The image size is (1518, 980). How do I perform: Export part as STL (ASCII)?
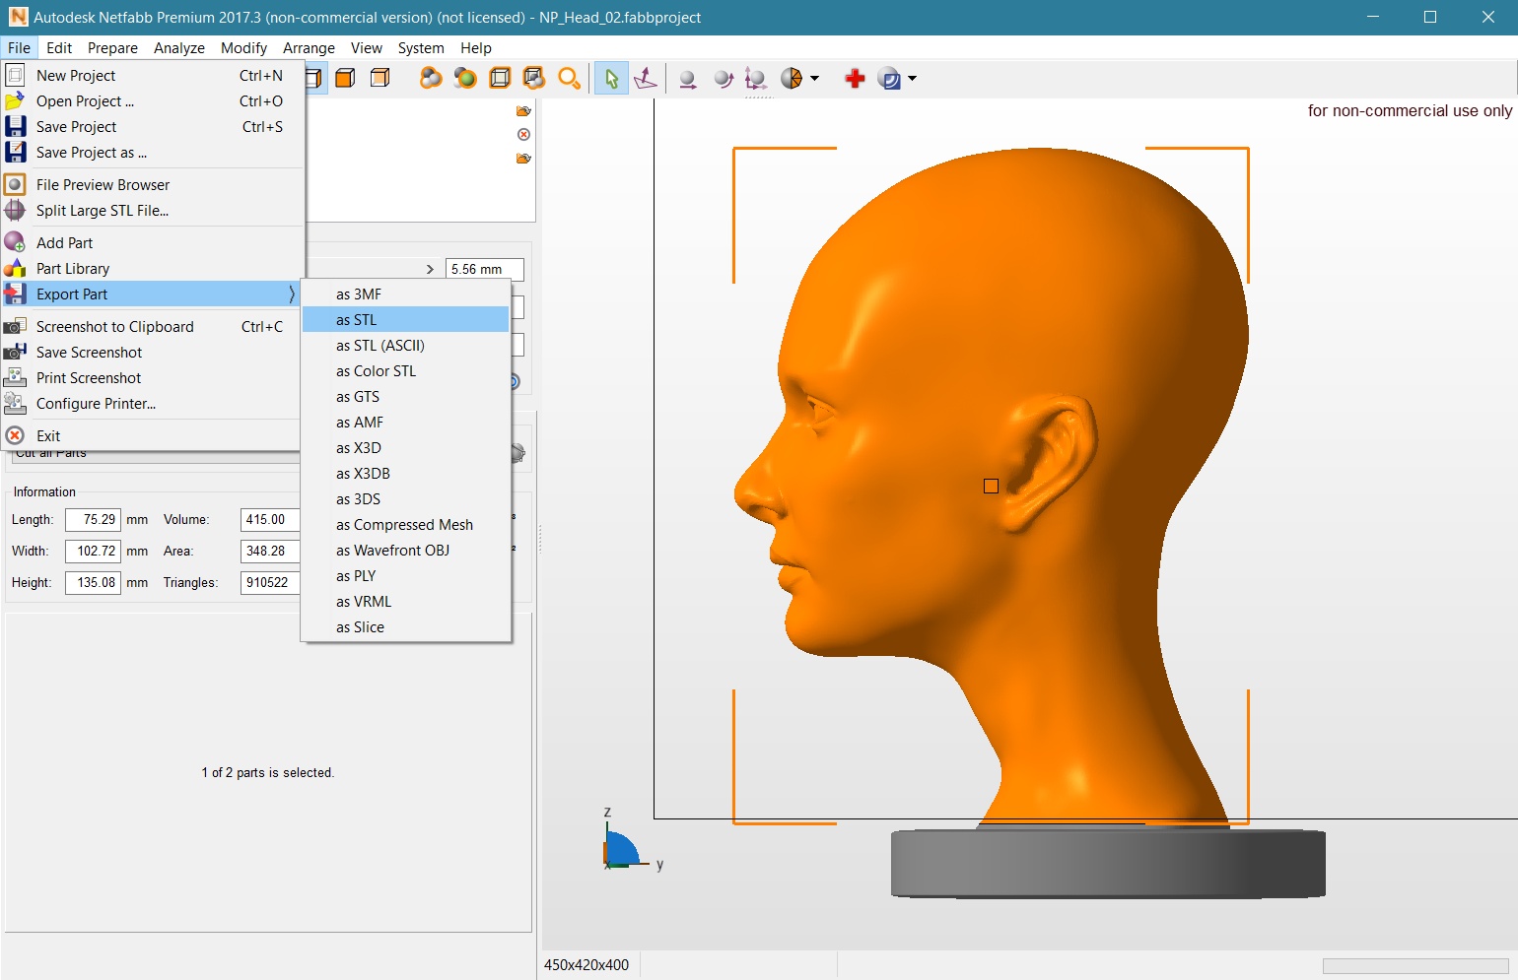[x=405, y=346]
